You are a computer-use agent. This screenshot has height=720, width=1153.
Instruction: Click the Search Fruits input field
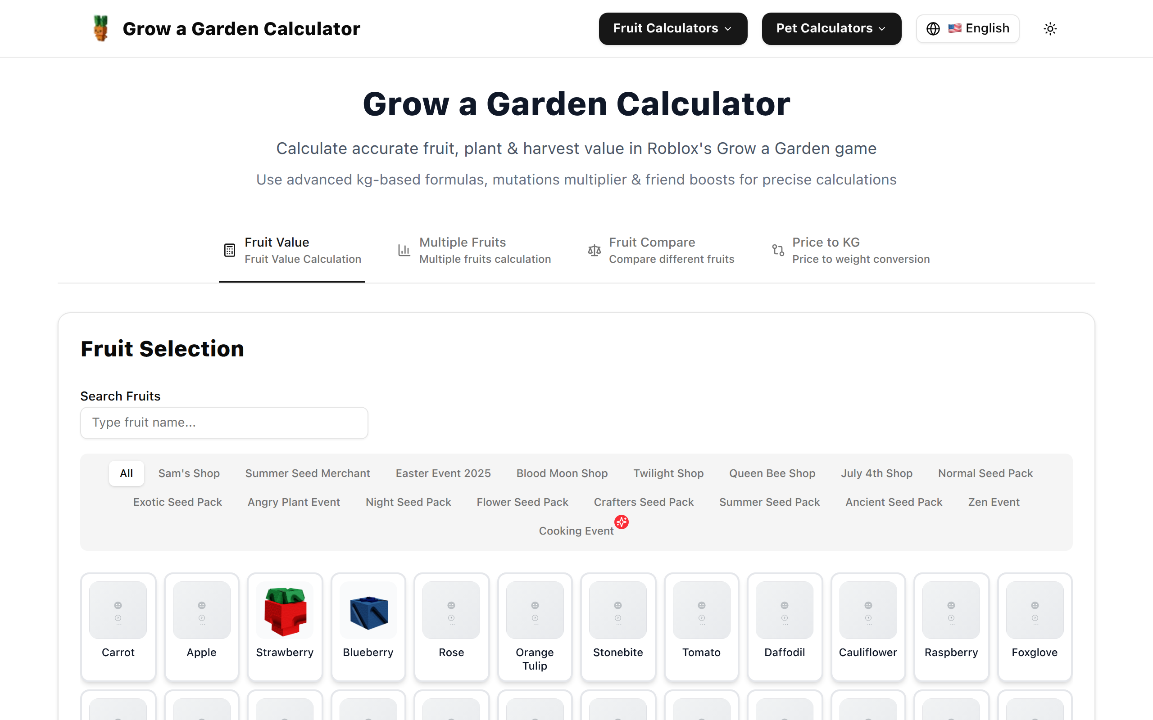click(224, 423)
